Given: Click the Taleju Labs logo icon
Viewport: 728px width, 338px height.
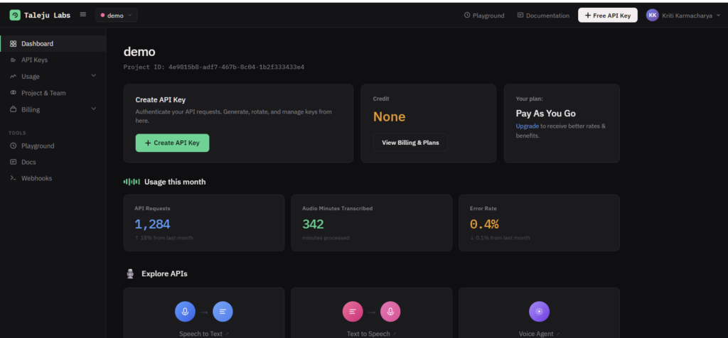Looking at the screenshot, I should tap(15, 15).
